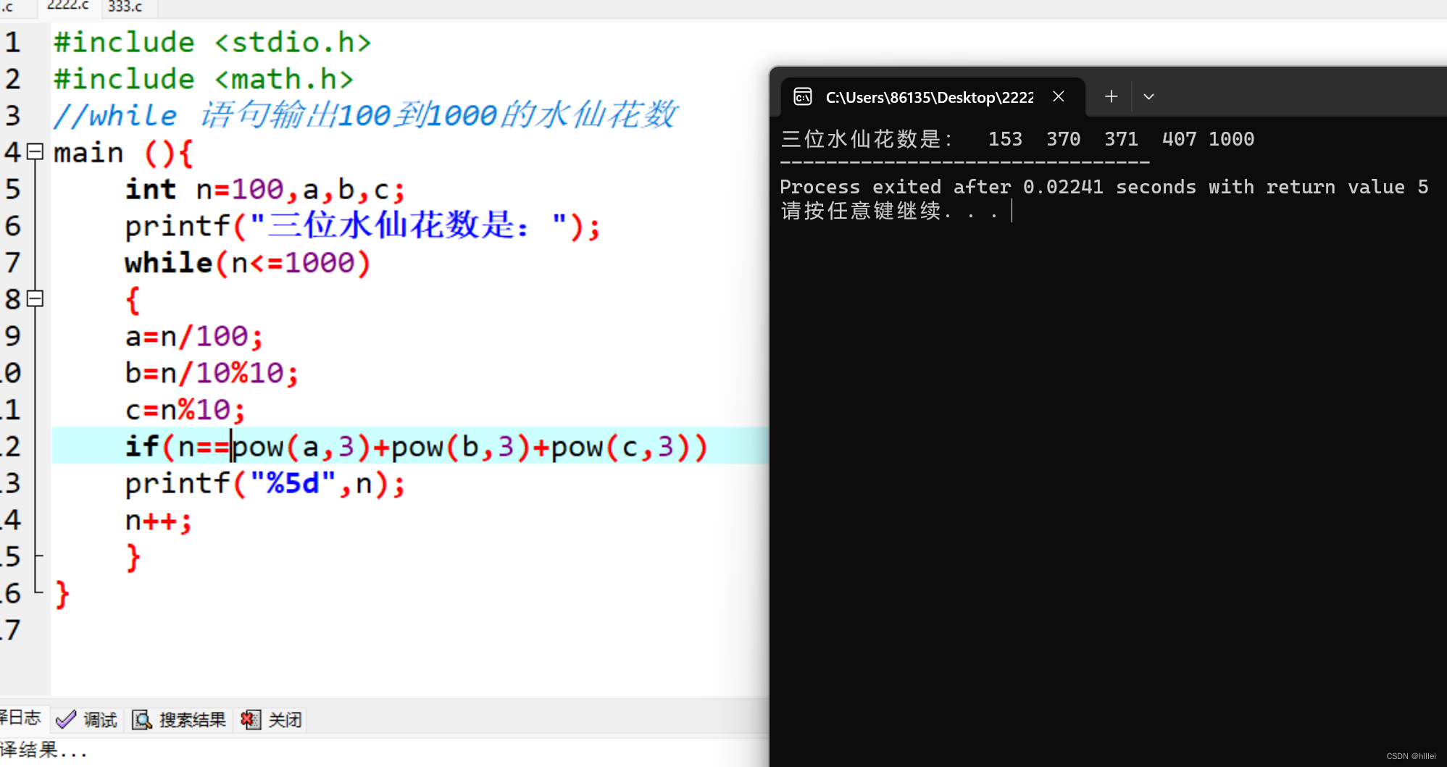
Task: Click the 关闭 panel icon
Action: click(251, 719)
